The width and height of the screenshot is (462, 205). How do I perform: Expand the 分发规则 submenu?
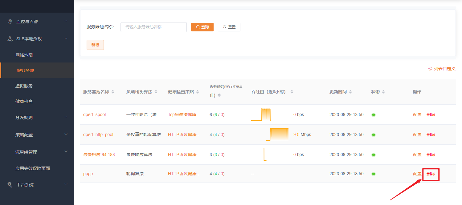click(66, 117)
